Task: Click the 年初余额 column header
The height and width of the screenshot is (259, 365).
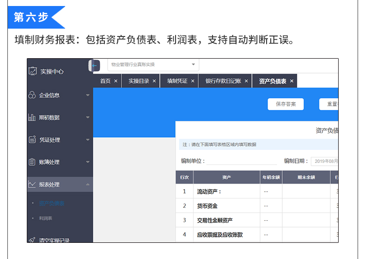Action: 271,177
